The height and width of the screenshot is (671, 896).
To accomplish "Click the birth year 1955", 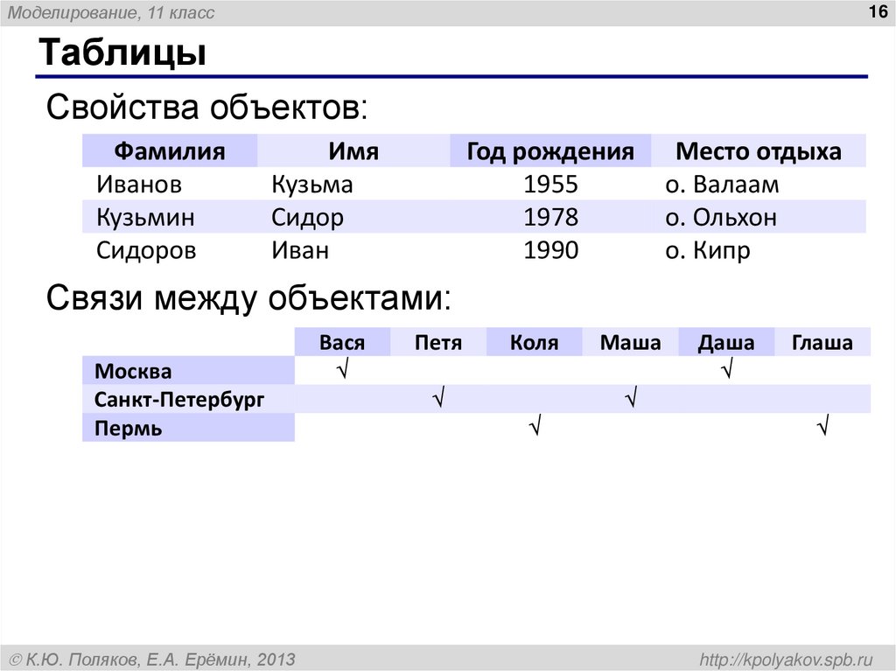I will [551, 184].
